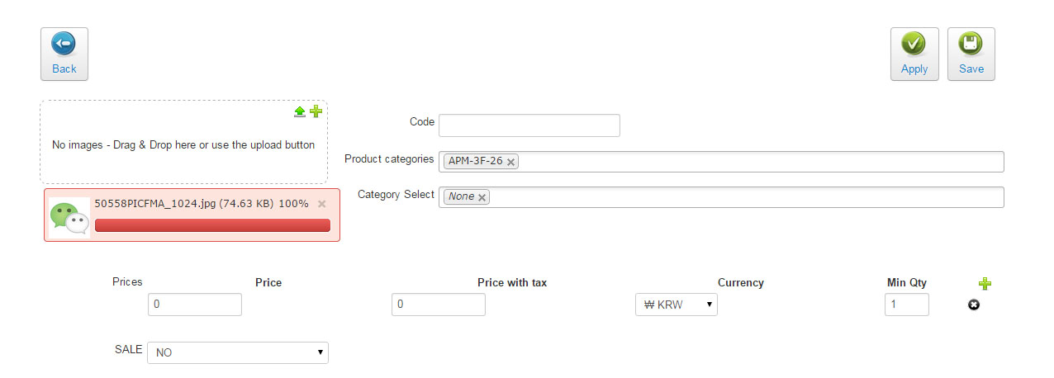1054x378 pixels.
Task: Remove the APM-3F-26 category tag
Action: pyautogui.click(x=511, y=162)
